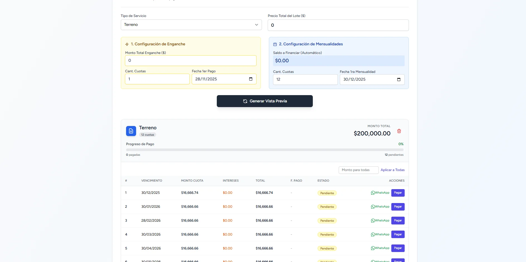Click the $16,666.74 monto cuota cell
The width and height of the screenshot is (526, 262).
(190, 193)
